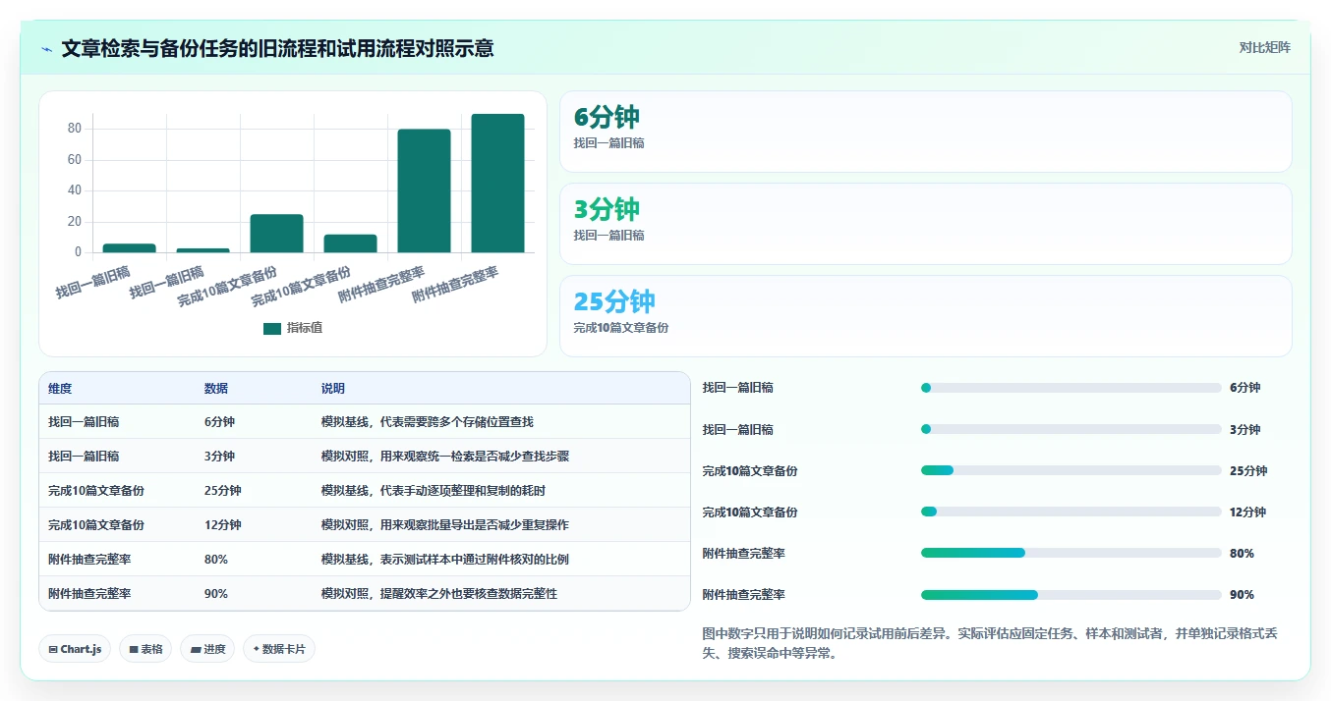Click the progress bar valued 12分钟
The width and height of the screenshot is (1331, 701).
[1071, 512]
